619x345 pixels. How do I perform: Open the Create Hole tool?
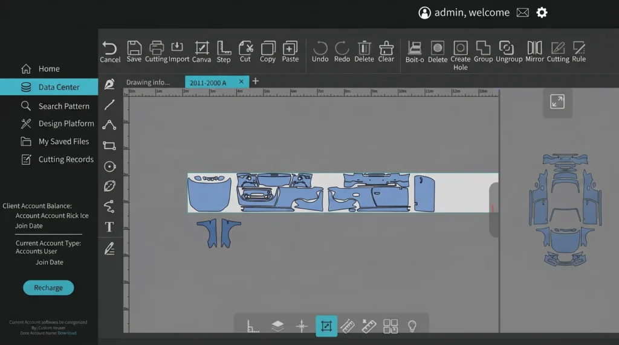click(460, 56)
